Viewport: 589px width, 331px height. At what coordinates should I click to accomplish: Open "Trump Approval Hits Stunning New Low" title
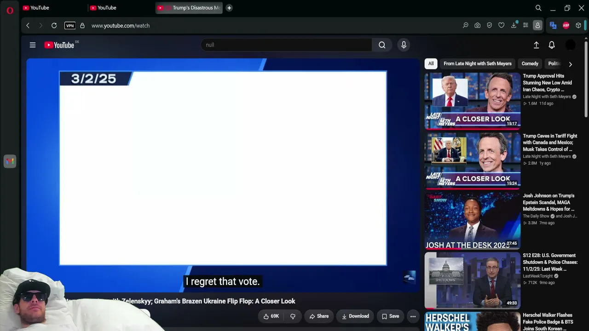[x=548, y=83]
